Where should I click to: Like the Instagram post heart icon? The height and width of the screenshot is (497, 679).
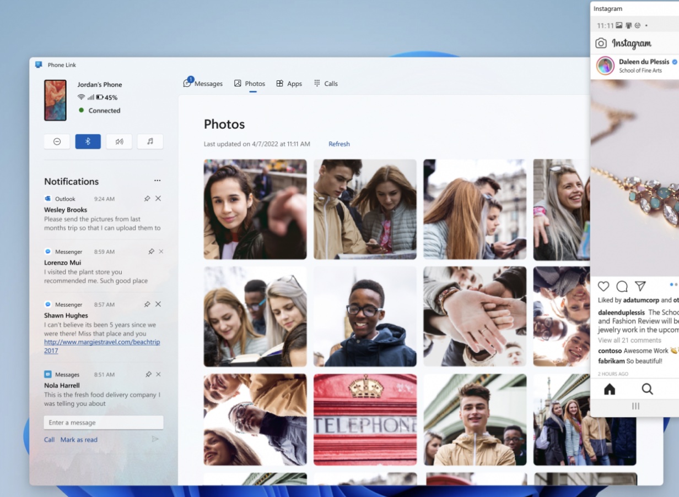pyautogui.click(x=603, y=286)
